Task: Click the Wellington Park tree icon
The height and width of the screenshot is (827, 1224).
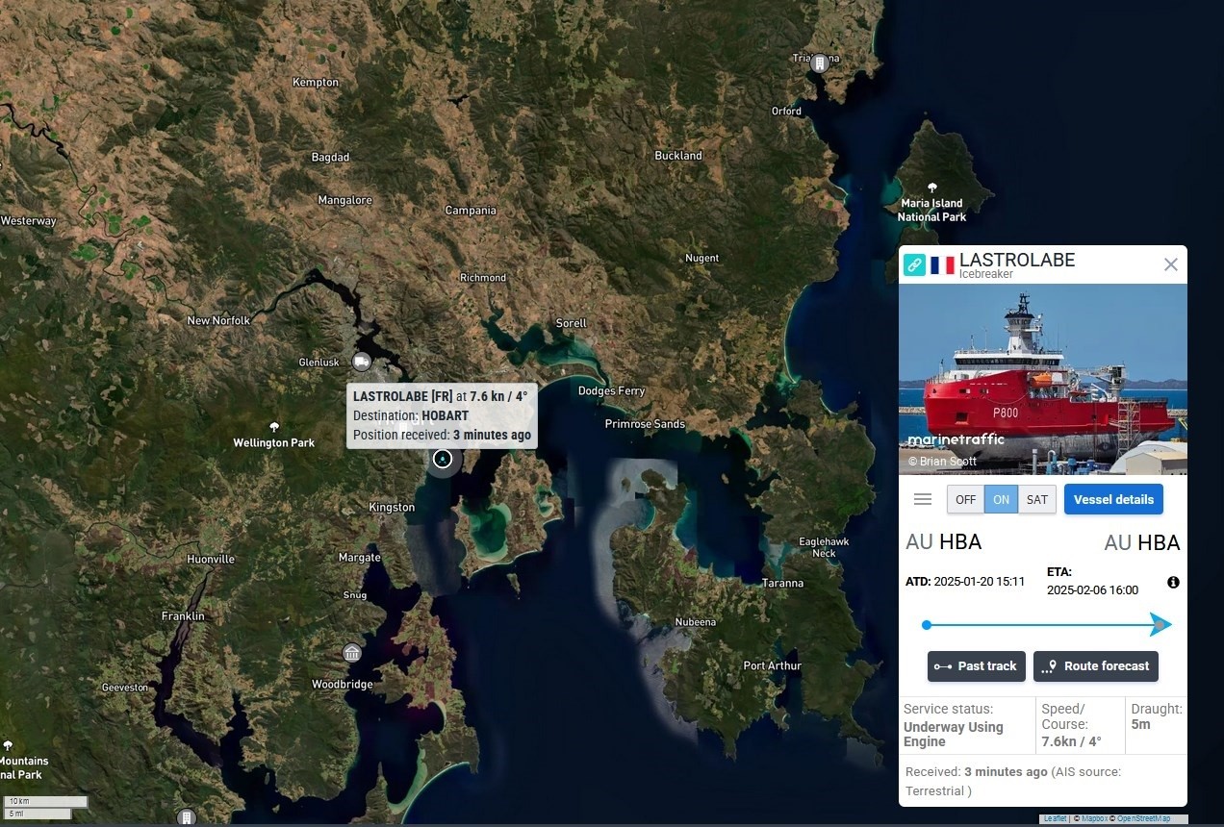Action: [274, 427]
